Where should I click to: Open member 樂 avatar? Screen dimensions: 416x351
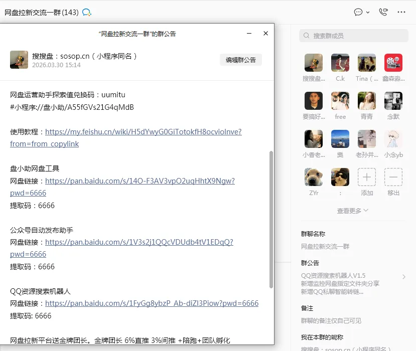340,139
